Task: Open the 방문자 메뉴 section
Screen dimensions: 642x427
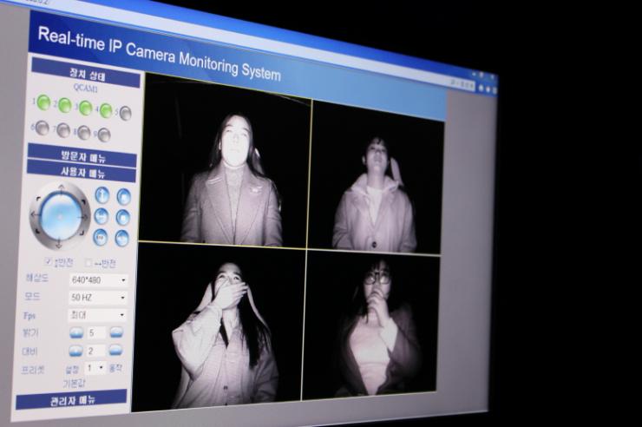Action: point(82,156)
